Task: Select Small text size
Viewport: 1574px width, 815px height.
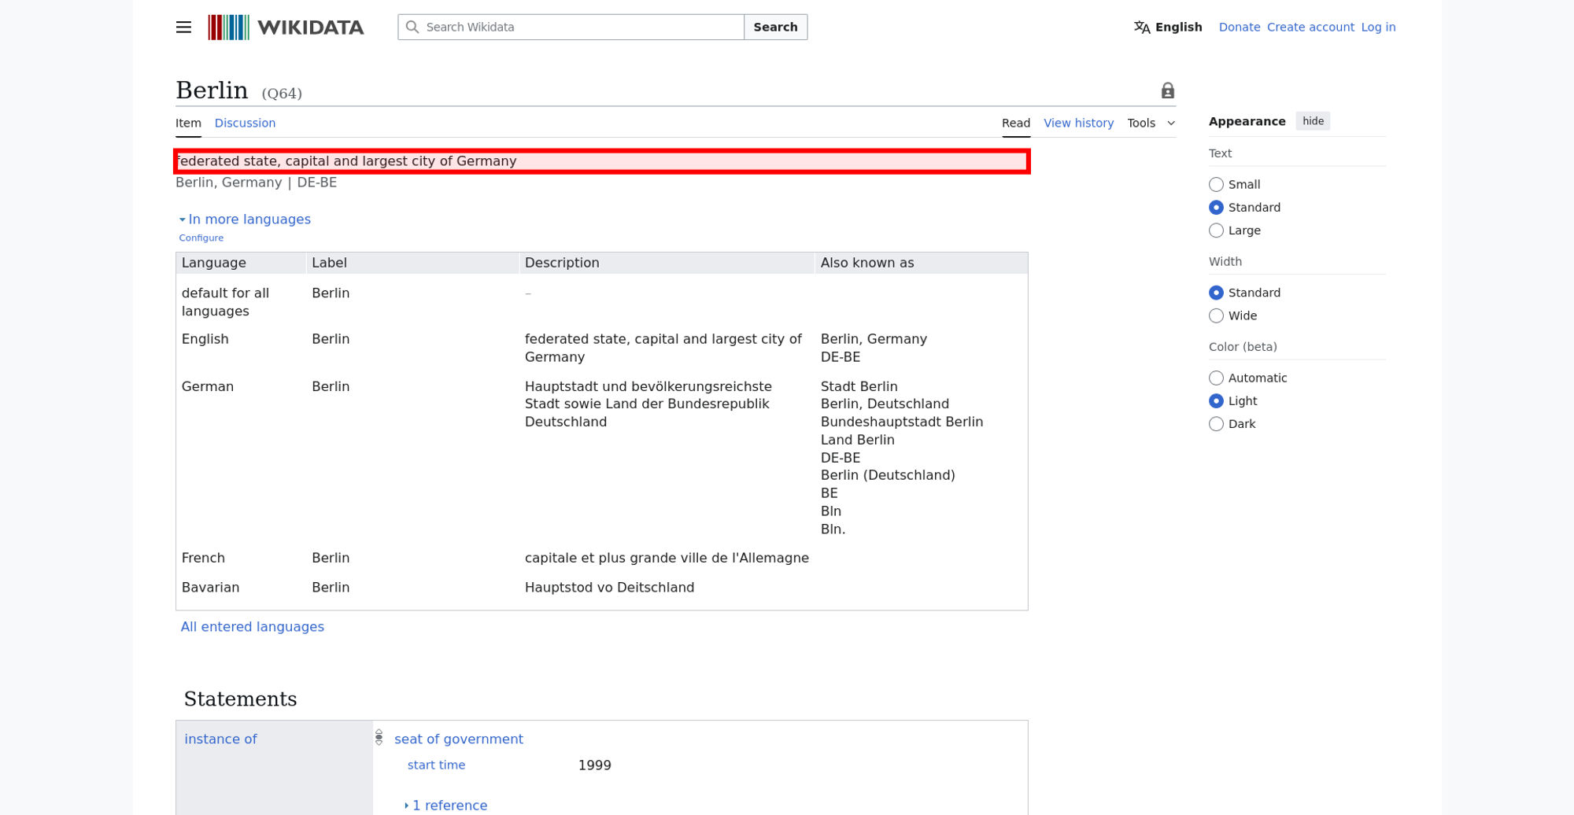Action: [1216, 185]
